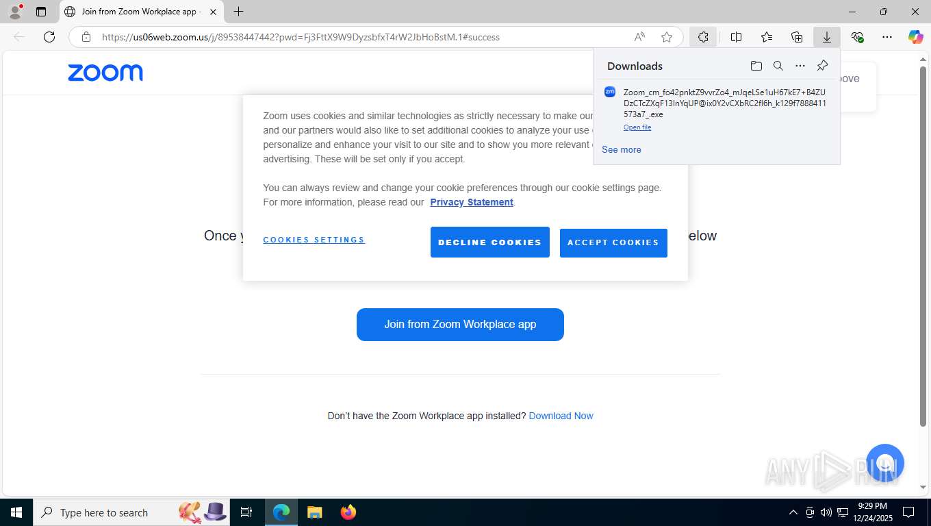This screenshot has width=931, height=526.
Task: Click the address bar URL
Action: pyautogui.click(x=301, y=37)
